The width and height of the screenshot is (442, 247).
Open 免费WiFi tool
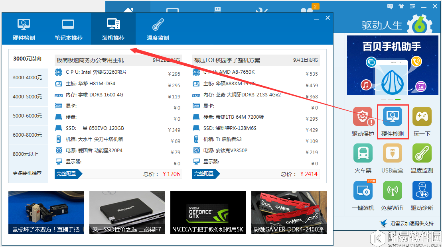pos(393,190)
